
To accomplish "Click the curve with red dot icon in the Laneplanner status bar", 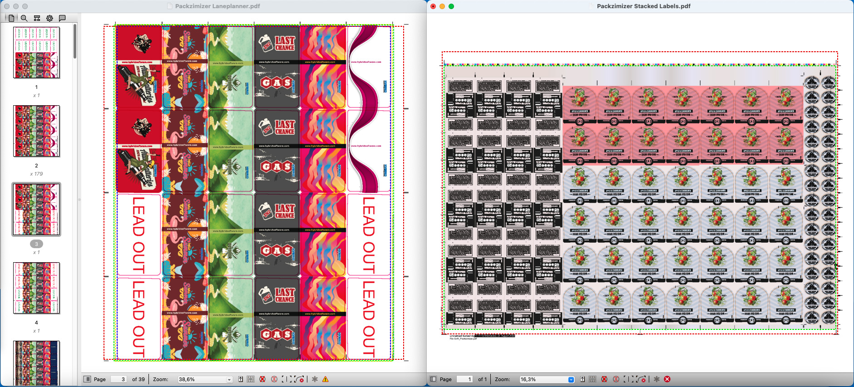I will 299,379.
